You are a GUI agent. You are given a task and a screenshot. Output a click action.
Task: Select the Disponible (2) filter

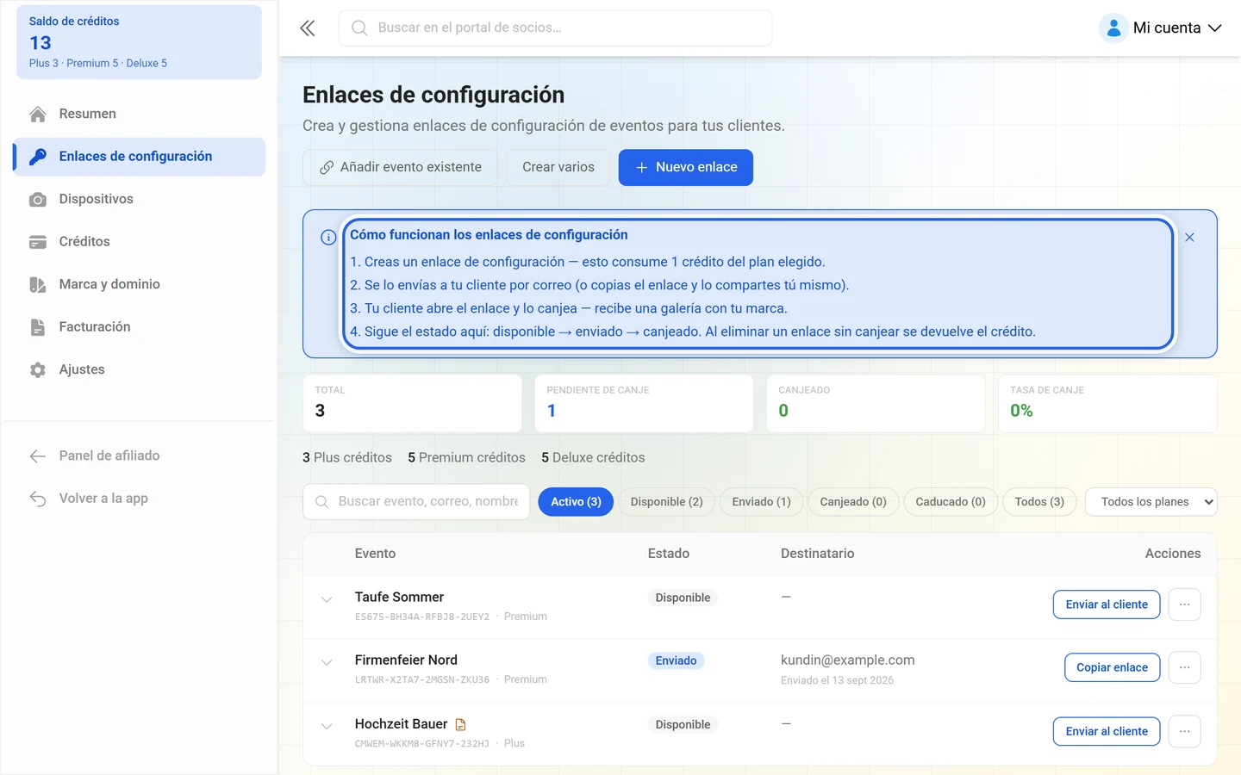(667, 502)
